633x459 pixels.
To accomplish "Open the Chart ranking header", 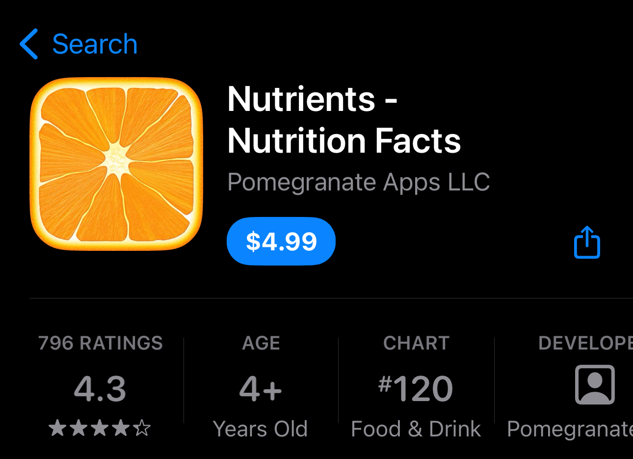I will coord(416,343).
